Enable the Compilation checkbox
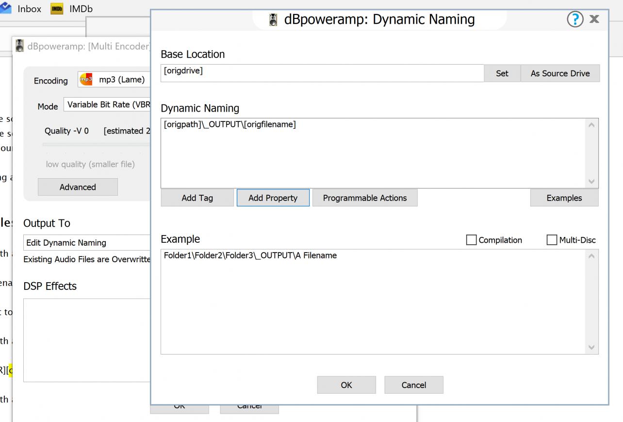The width and height of the screenshot is (623, 422). coord(471,240)
